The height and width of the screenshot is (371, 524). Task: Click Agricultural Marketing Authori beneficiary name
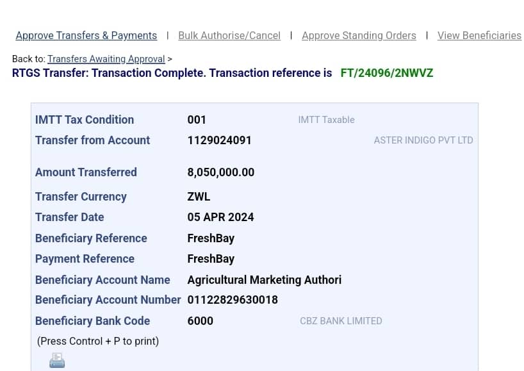click(x=265, y=280)
